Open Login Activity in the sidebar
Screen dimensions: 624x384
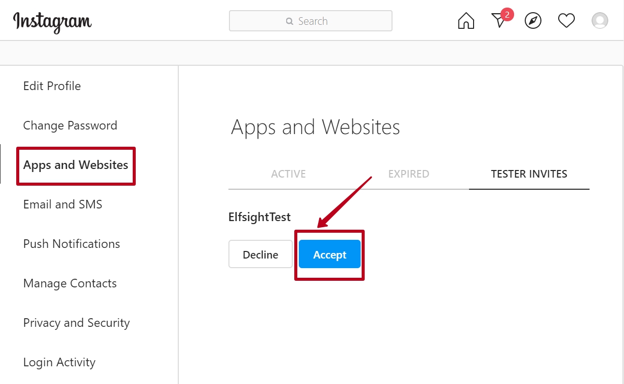click(x=59, y=362)
